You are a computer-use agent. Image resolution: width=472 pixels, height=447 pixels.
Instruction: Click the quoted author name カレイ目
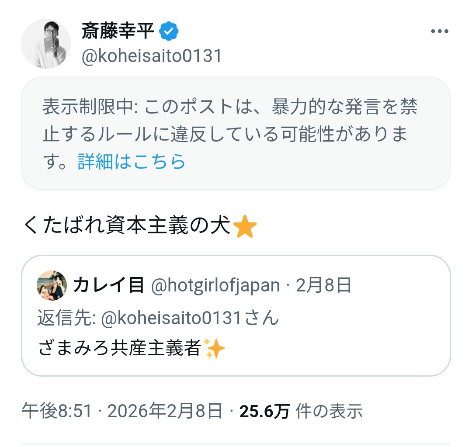[108, 285]
